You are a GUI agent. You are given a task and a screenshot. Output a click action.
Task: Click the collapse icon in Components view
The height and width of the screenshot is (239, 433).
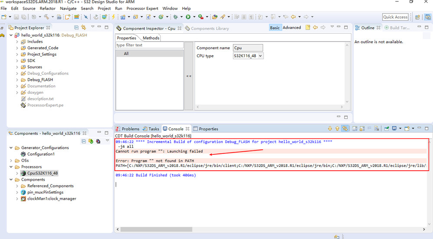(x=84, y=141)
